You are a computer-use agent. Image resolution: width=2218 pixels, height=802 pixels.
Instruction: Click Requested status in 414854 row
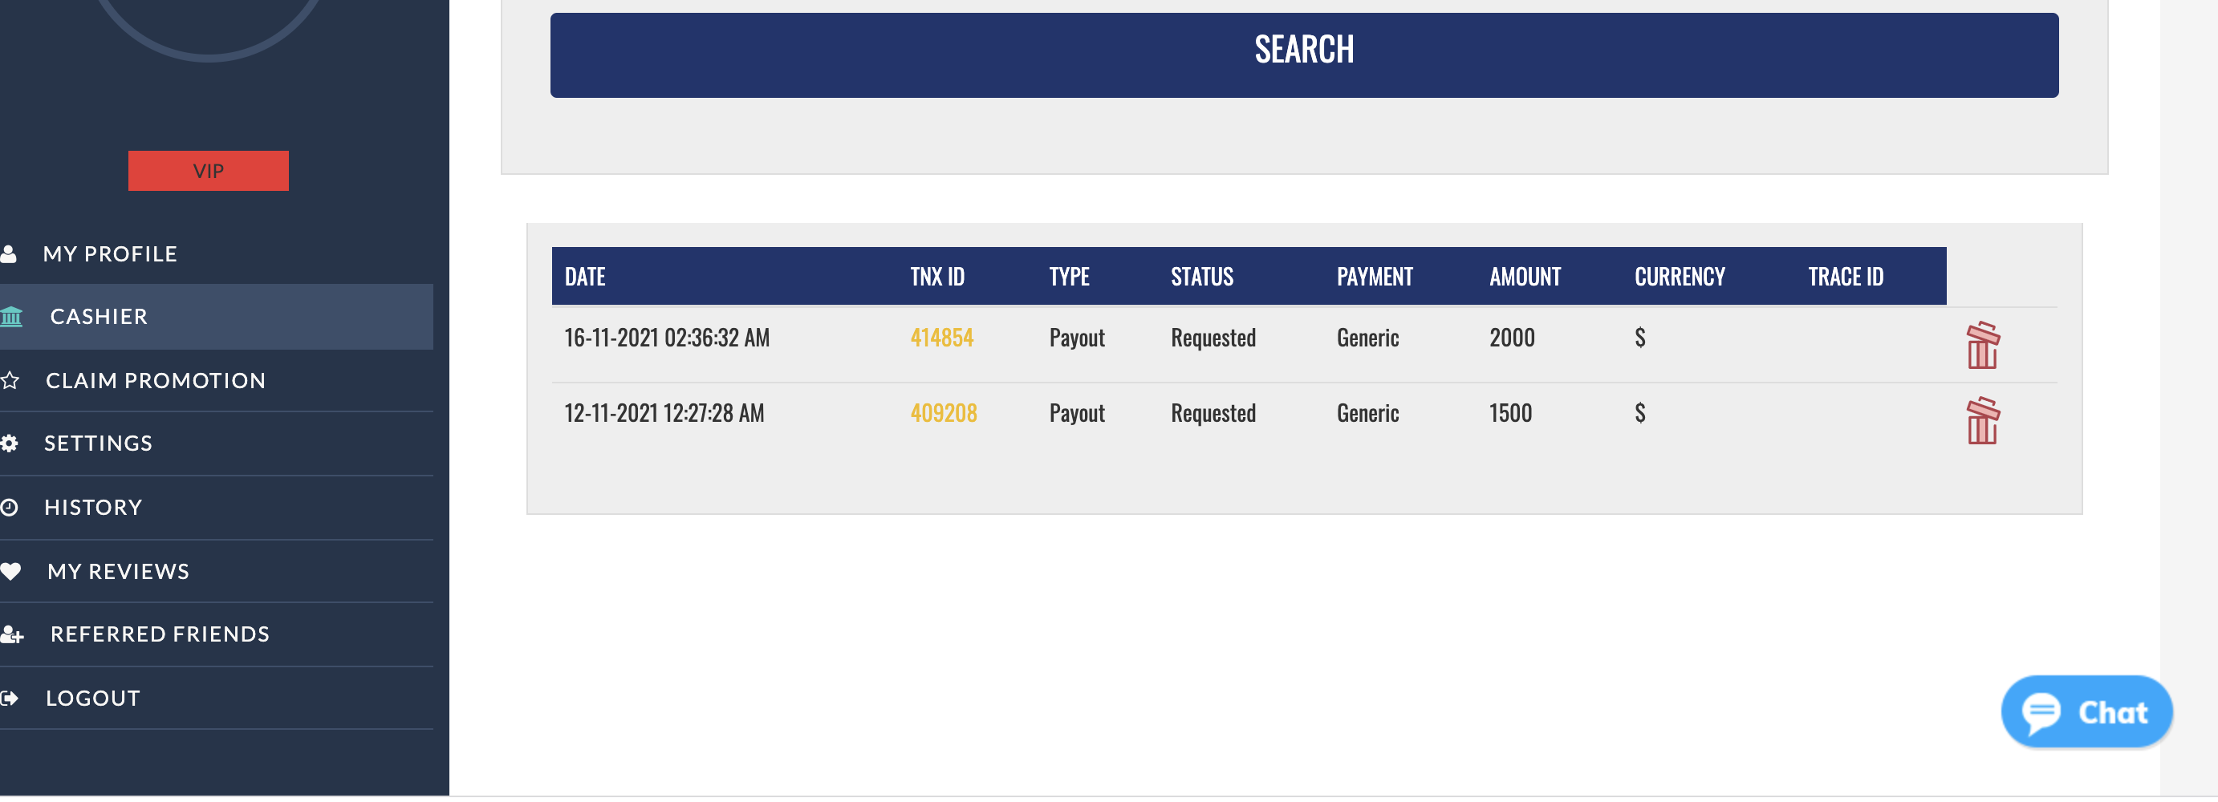click(1213, 338)
